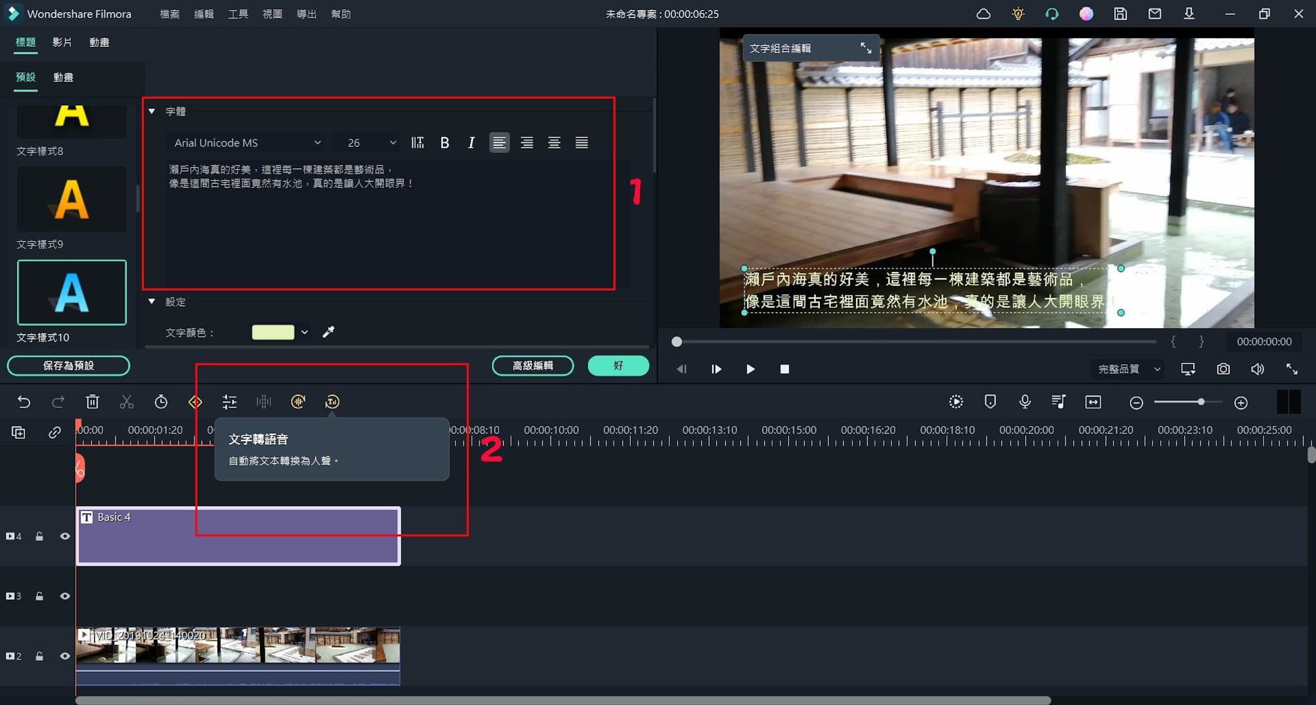This screenshot has width=1316, height=705.
Task: Click the lightbulb tips icon
Action: pyautogui.click(x=1018, y=14)
